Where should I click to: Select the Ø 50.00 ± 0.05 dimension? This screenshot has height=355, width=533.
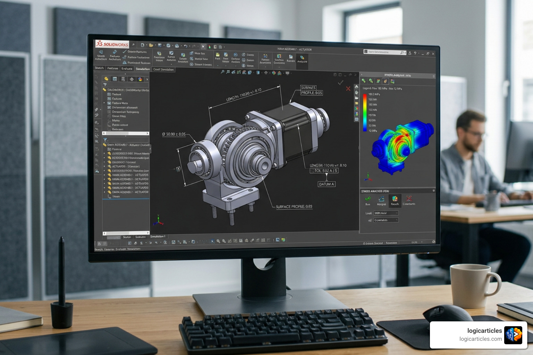[174, 134]
